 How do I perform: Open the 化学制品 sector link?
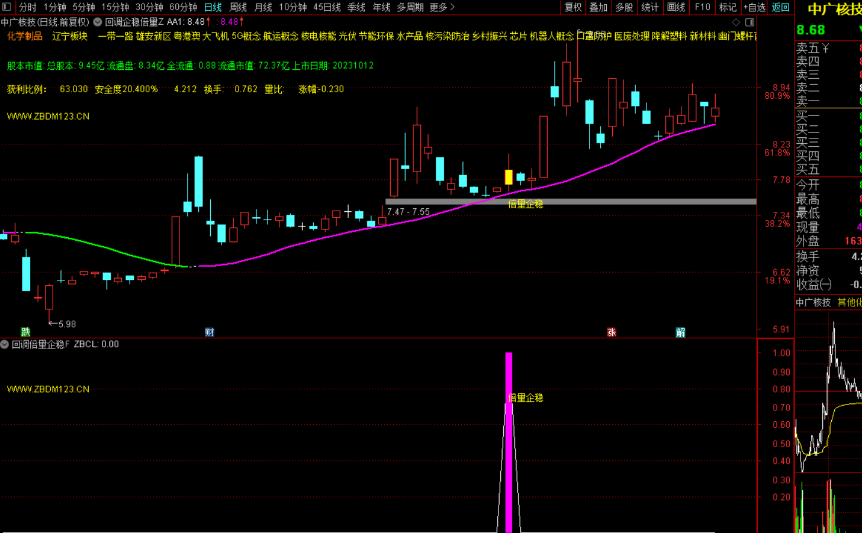(x=25, y=36)
